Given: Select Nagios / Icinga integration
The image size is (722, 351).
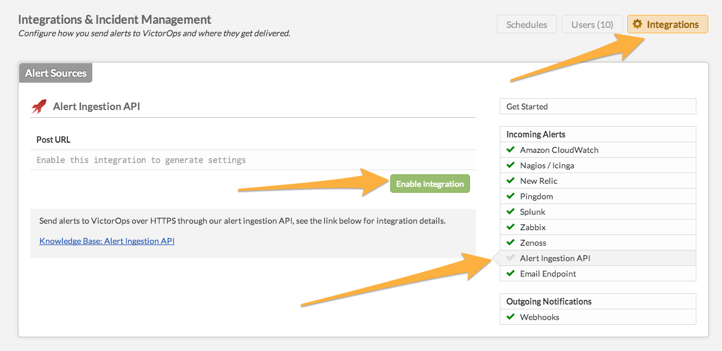Looking at the screenshot, I should (547, 165).
